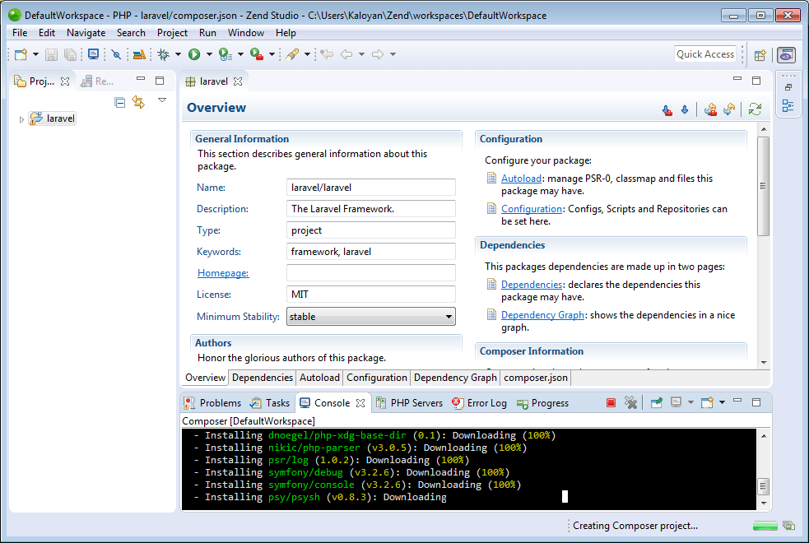Open the Minimum Stability dropdown

[x=449, y=316]
